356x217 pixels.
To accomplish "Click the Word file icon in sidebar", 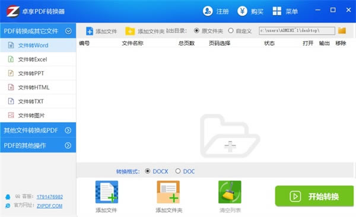I will [11, 45].
